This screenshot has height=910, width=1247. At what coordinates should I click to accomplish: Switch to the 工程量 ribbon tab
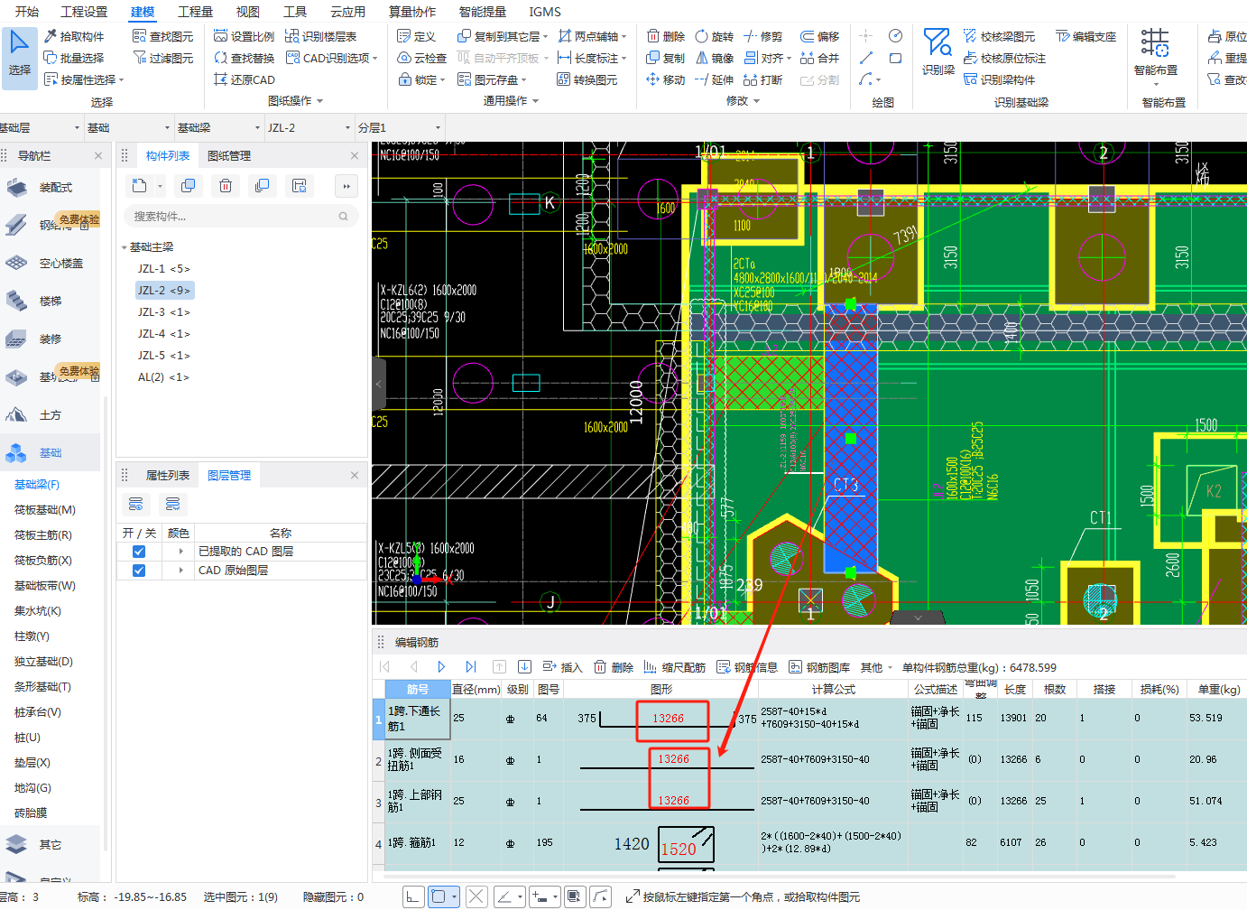[195, 12]
